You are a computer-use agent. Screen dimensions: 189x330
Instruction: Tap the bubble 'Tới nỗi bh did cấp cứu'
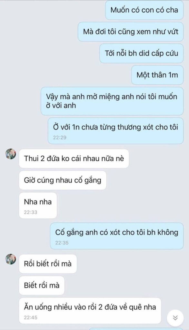click(141, 53)
